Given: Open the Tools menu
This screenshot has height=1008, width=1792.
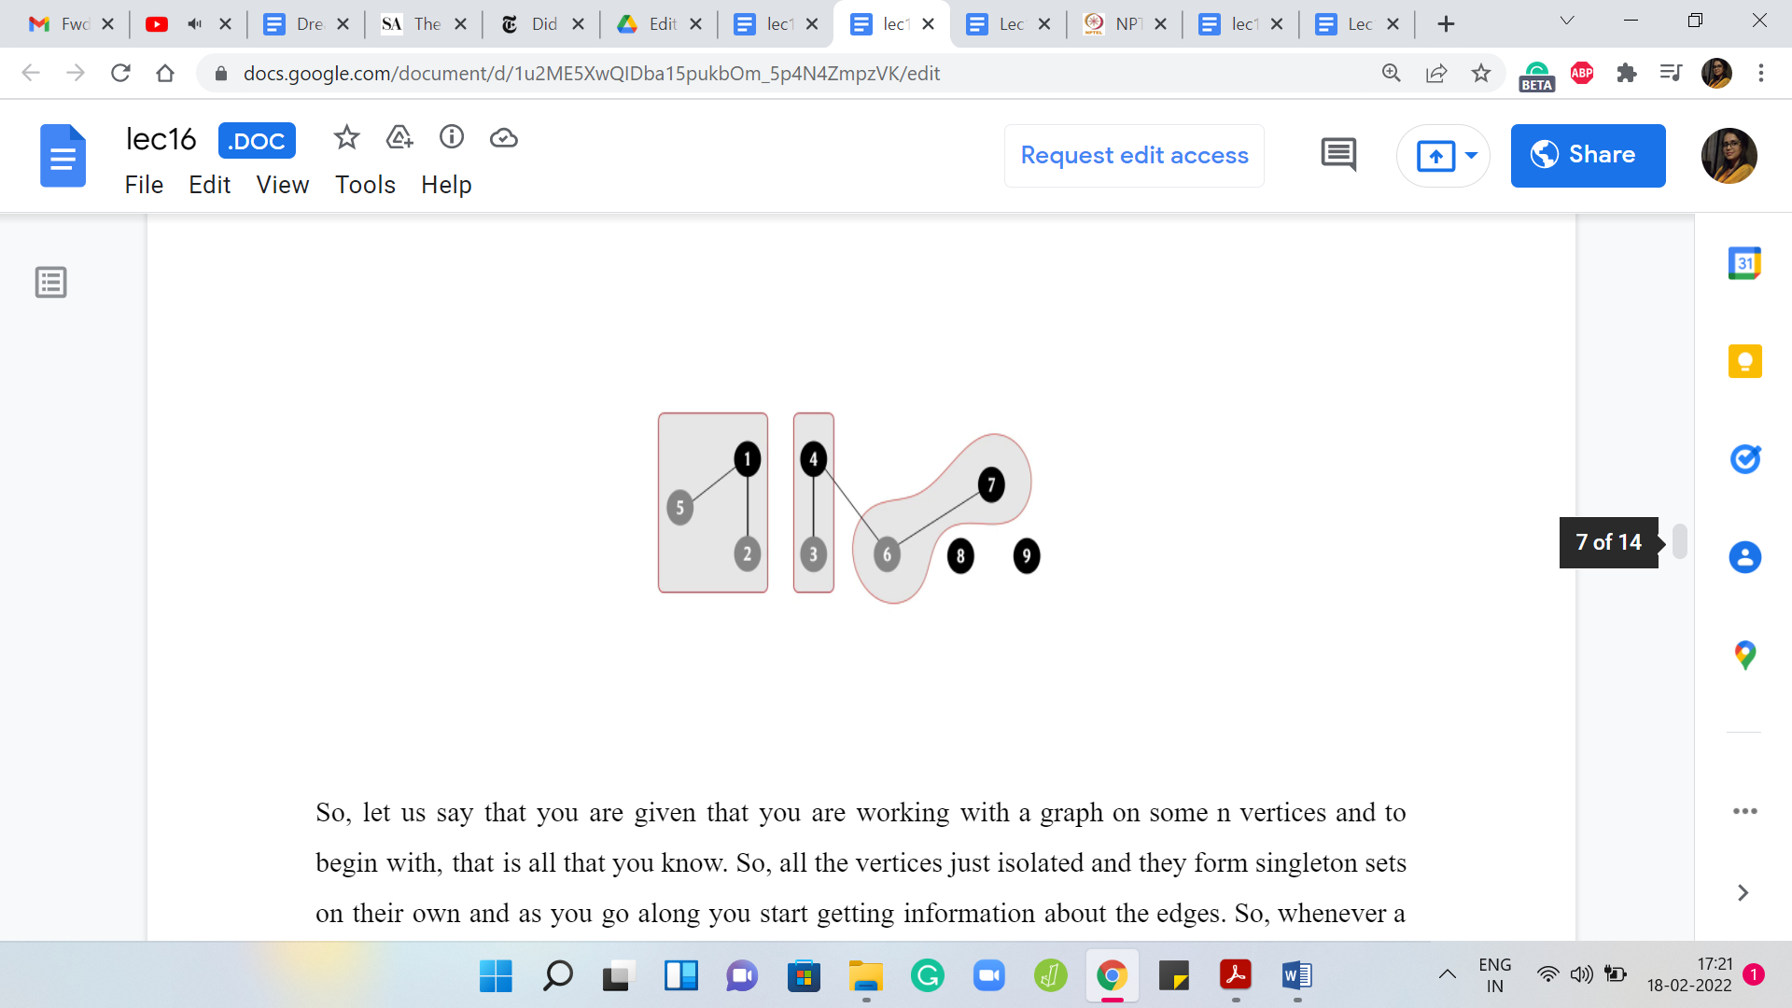Looking at the screenshot, I should click(x=365, y=185).
